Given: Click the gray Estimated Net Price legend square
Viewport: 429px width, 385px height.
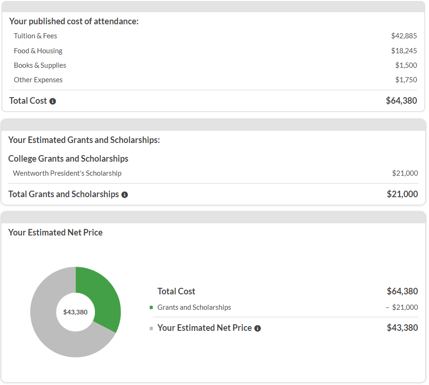Looking at the screenshot, I should coord(151,328).
